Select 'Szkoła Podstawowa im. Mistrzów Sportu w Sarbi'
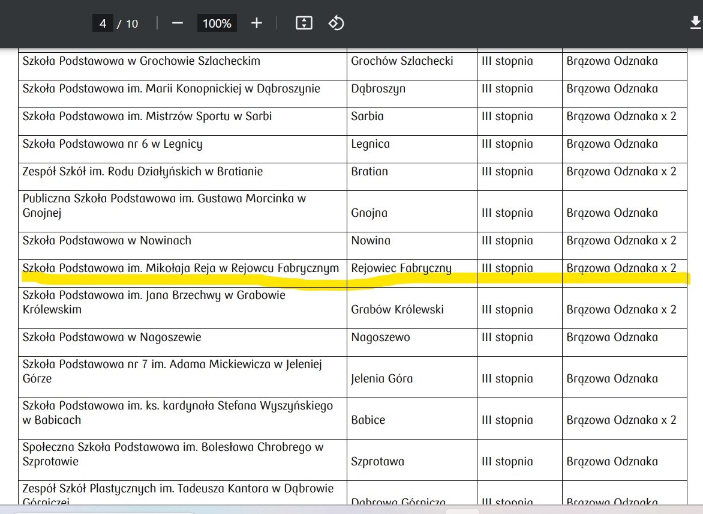 [x=147, y=116]
